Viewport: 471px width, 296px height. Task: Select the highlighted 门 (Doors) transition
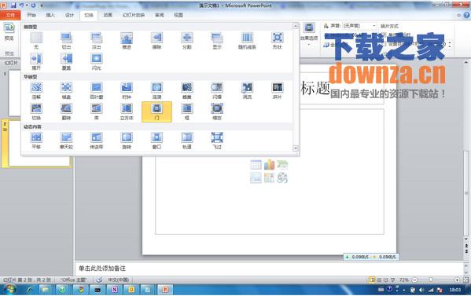(156, 111)
